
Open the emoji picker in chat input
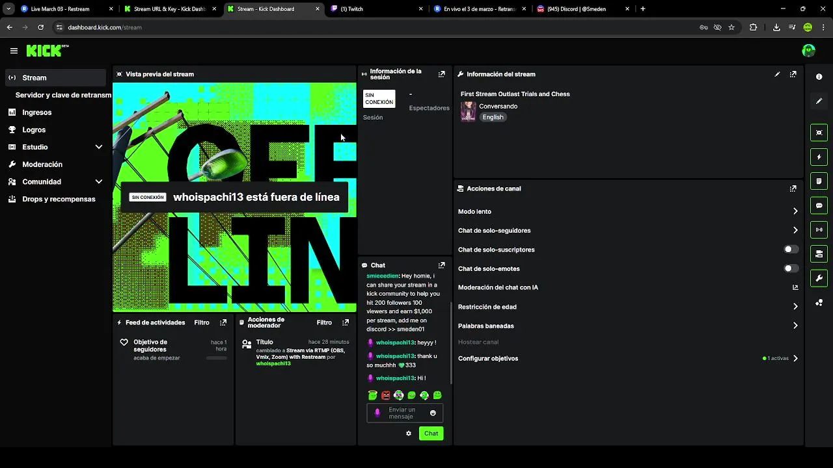(433, 413)
